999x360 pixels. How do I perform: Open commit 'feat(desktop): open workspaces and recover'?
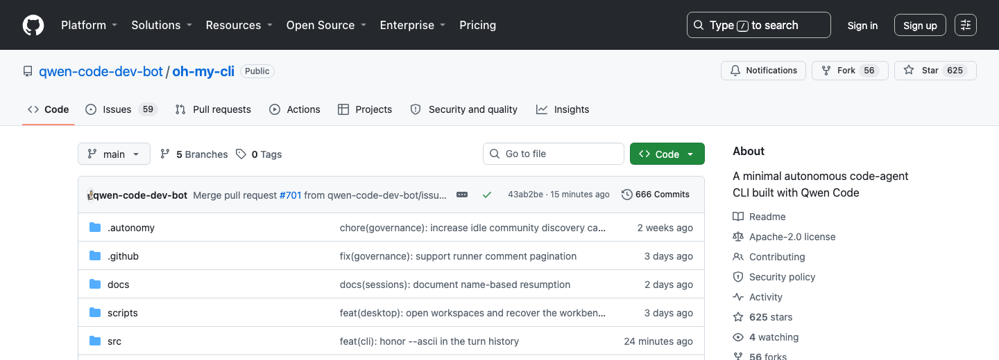472,313
